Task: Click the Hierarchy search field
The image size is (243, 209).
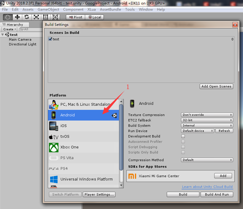Action: coord(31,29)
